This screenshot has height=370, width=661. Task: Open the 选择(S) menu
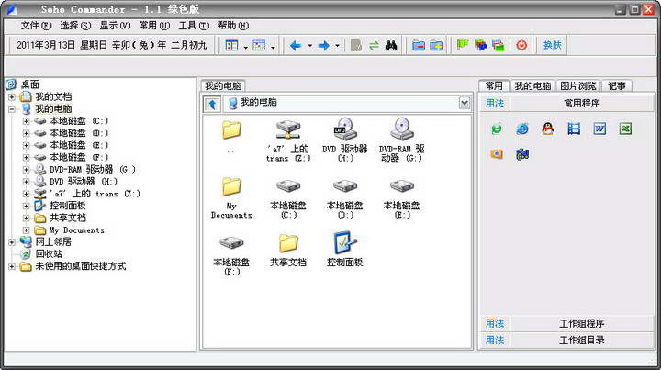click(x=75, y=26)
